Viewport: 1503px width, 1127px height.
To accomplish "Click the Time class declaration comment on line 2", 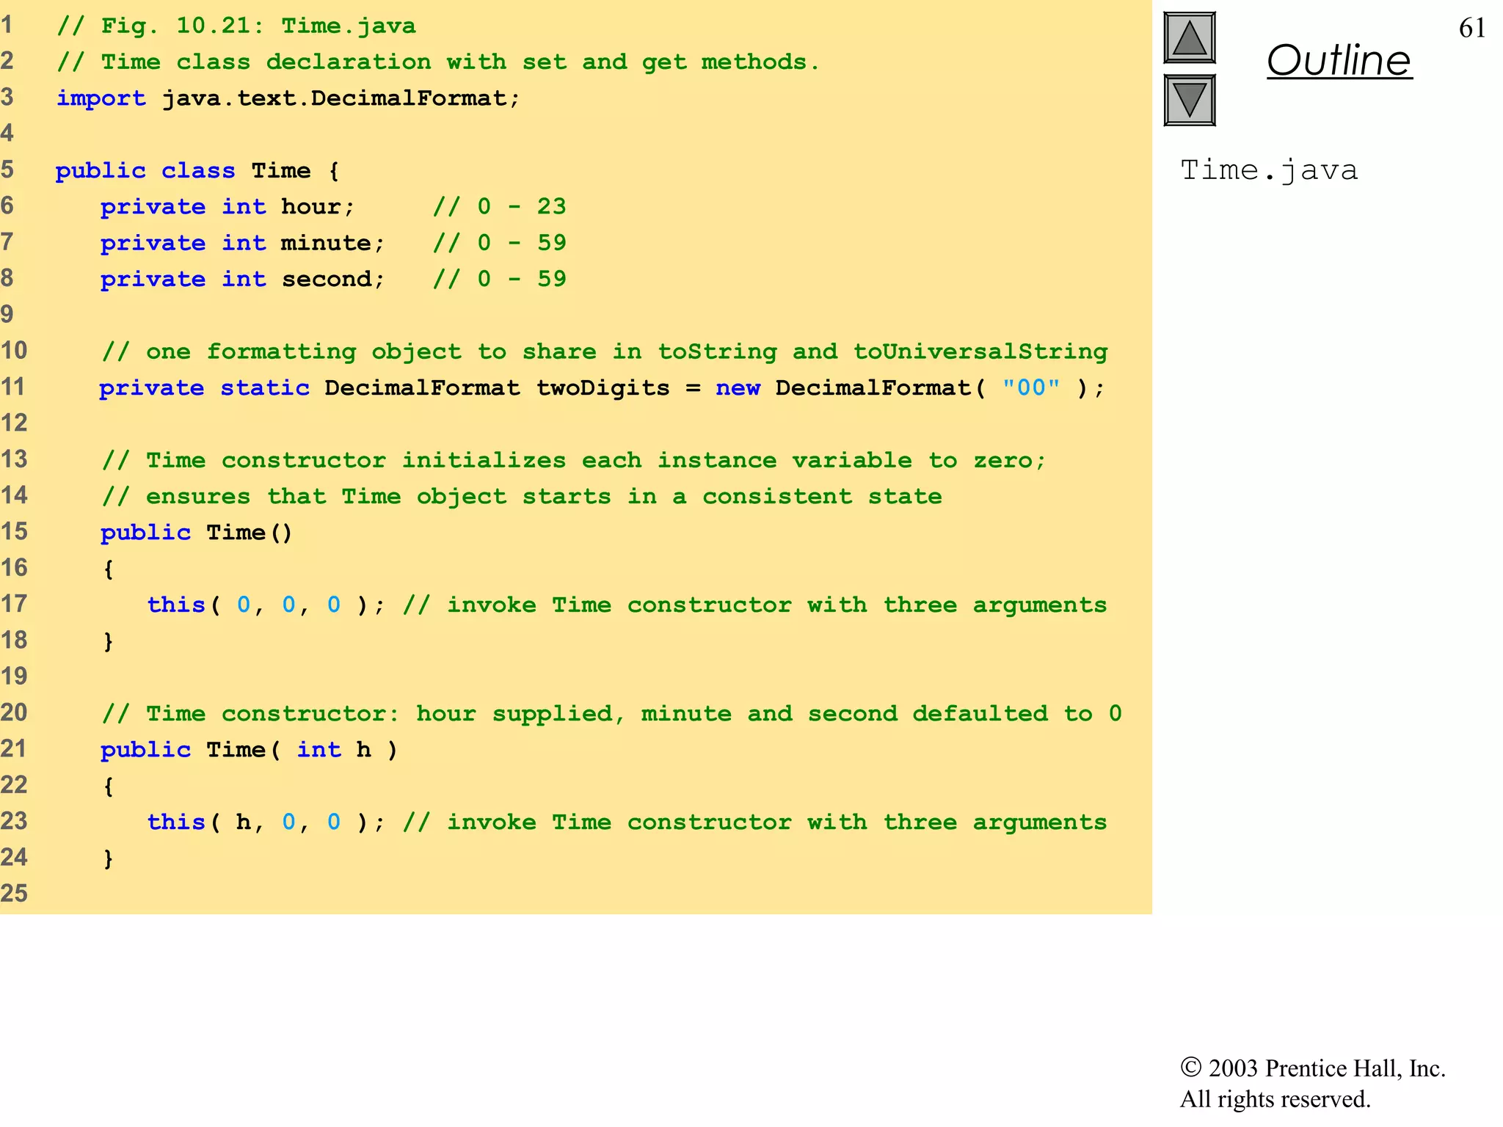I will click(438, 62).
